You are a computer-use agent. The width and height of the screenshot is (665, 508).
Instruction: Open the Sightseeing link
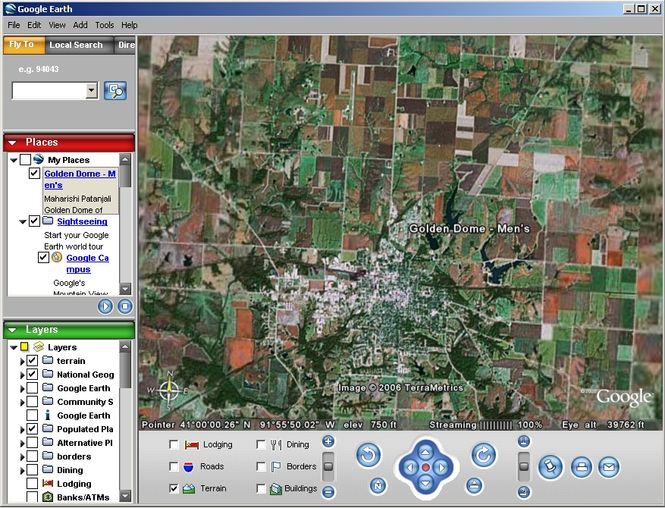click(83, 221)
